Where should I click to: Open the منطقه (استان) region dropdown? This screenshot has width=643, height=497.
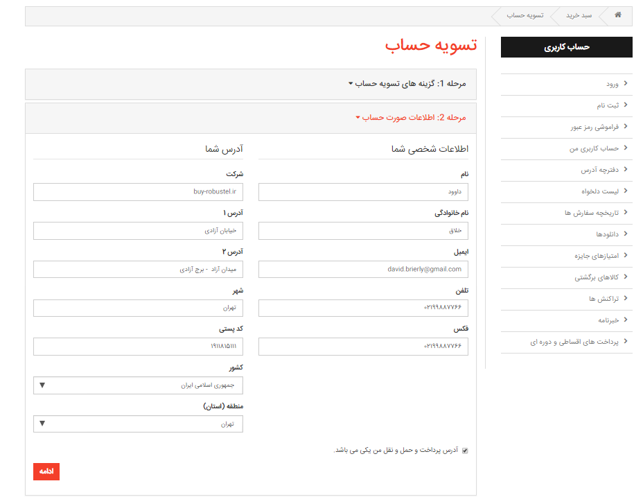[138, 424]
